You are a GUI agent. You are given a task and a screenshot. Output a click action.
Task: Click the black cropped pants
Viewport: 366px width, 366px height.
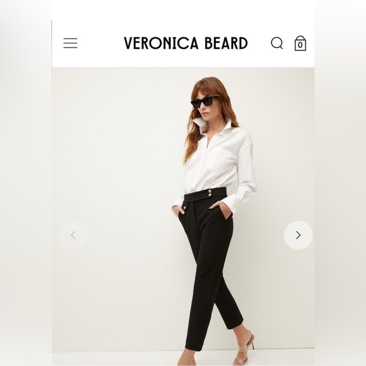tap(210, 268)
